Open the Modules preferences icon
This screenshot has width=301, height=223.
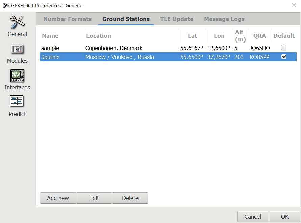pos(17,50)
